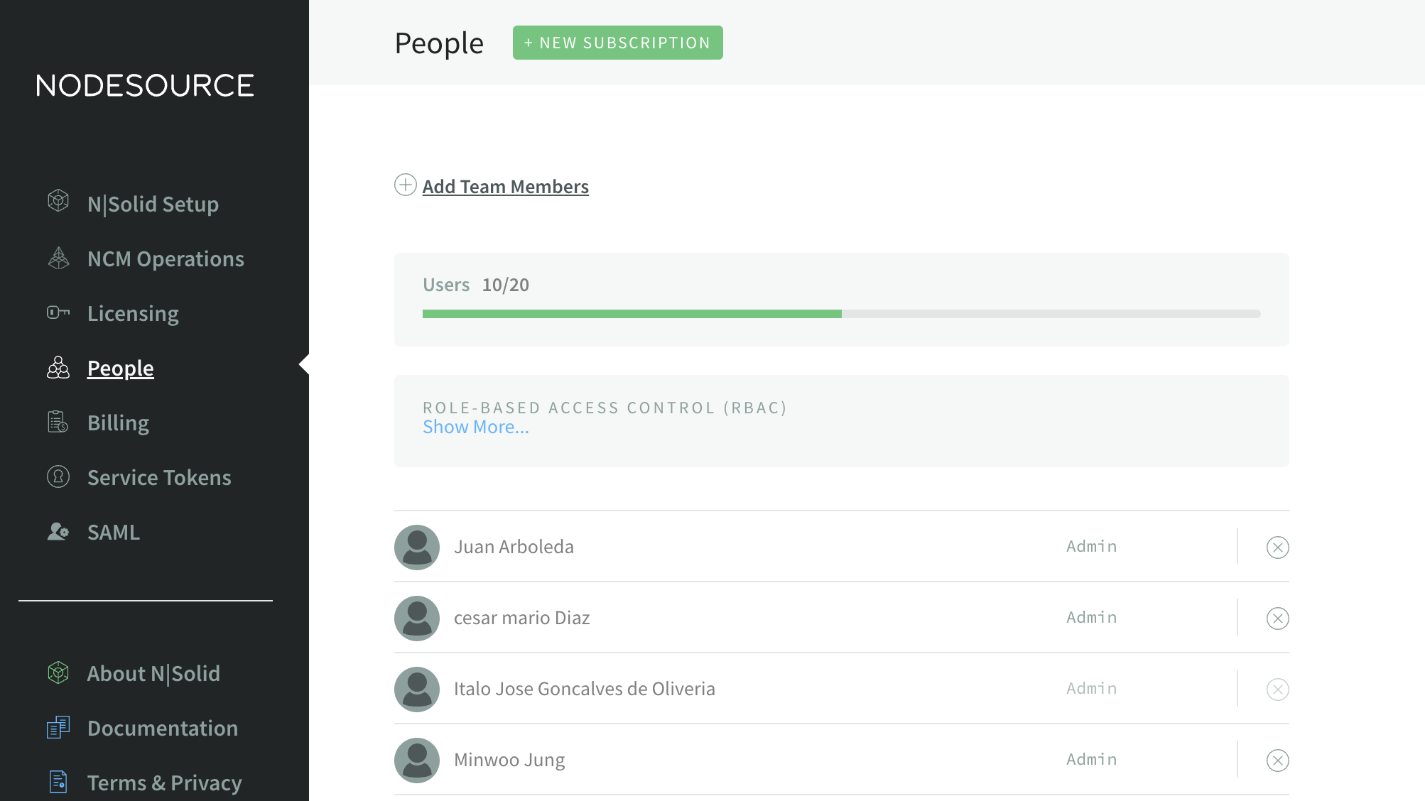Click the SAML user gear icon

pyautogui.click(x=58, y=531)
